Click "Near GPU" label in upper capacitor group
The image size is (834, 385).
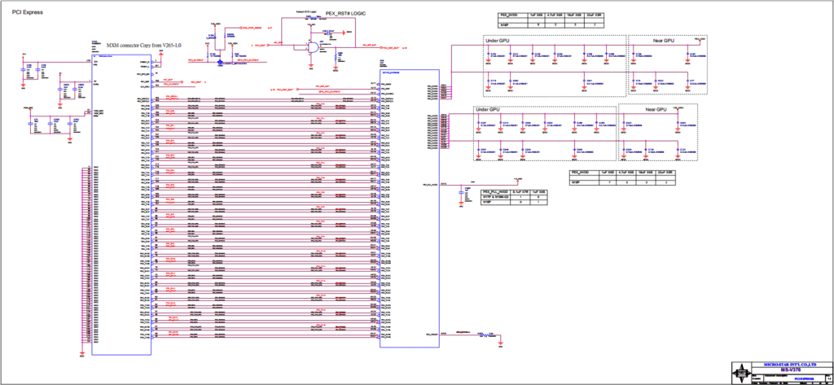(663, 41)
